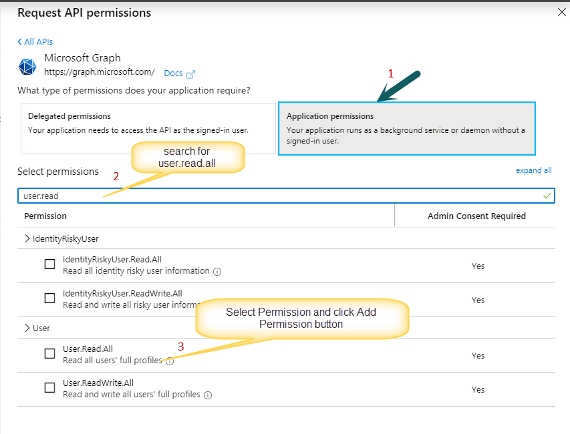Collapse the IdentityRiskyUser permission group

click(x=27, y=238)
